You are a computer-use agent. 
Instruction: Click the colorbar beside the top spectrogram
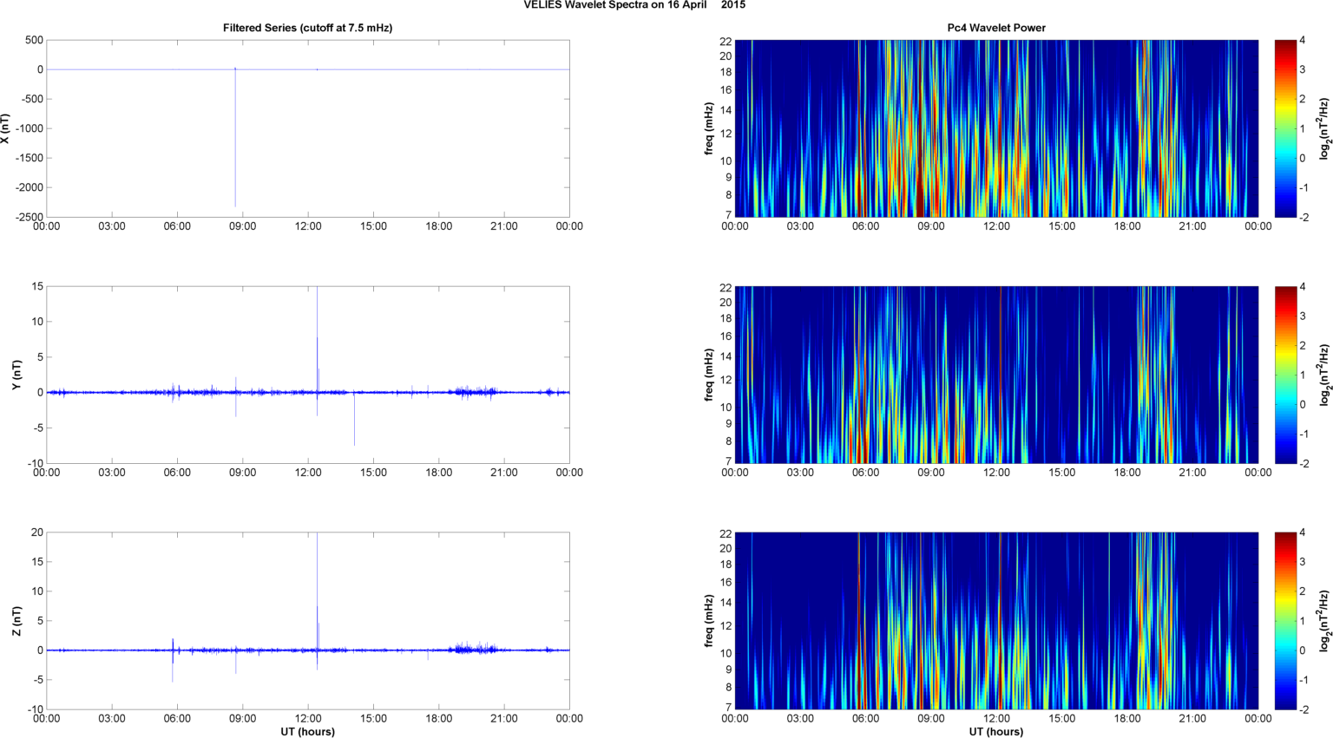pyautogui.click(x=1285, y=128)
